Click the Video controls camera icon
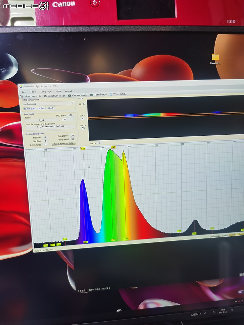Screen dimensions: 244x325 pyautogui.click(x=22, y=96)
